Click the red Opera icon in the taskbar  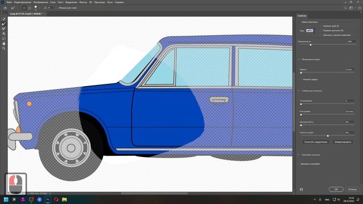coord(56,199)
